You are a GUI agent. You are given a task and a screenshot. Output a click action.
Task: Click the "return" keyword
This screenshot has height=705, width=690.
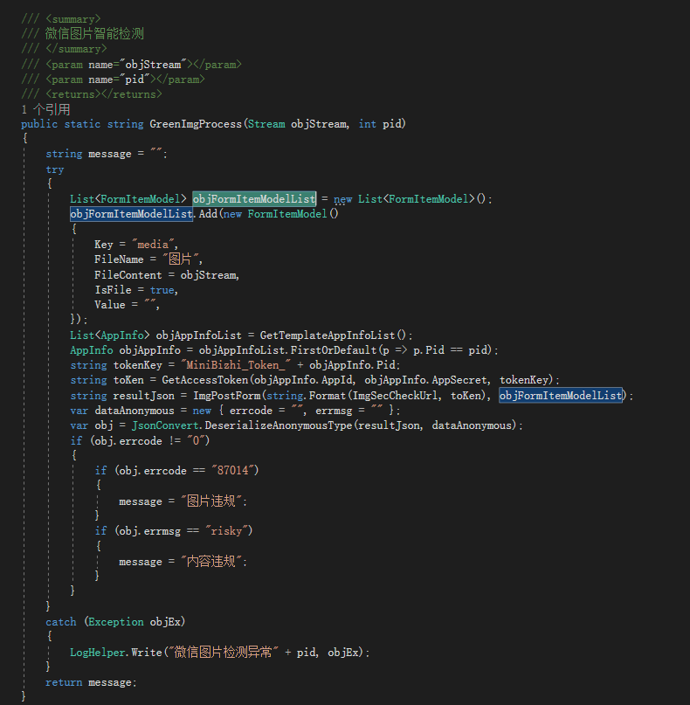click(x=64, y=682)
